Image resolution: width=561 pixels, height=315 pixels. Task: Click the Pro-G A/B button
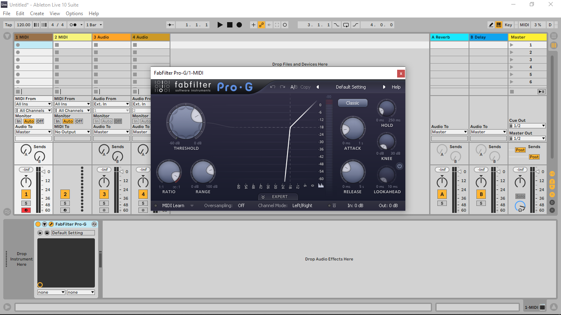click(x=294, y=87)
